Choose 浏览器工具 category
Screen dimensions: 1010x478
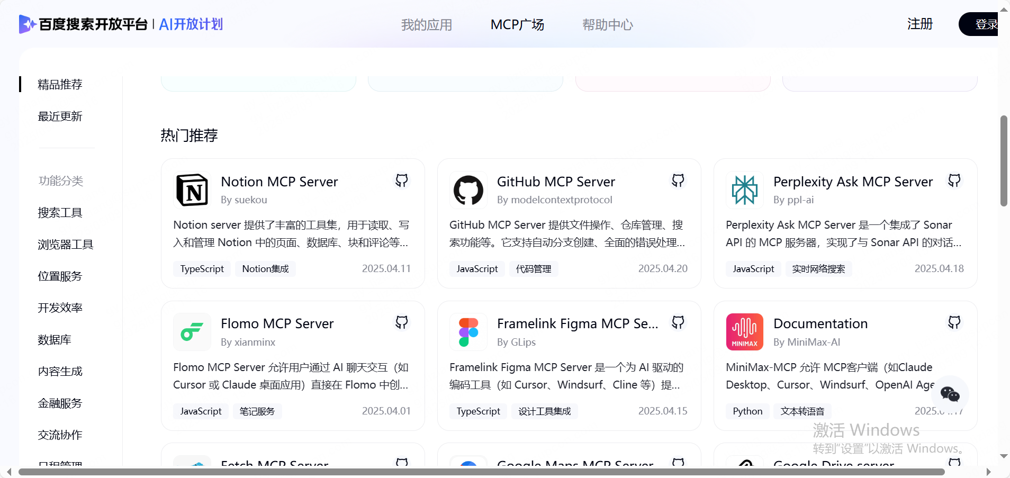(x=66, y=245)
